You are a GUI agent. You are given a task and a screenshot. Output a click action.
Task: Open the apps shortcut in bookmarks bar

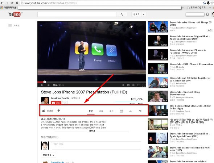click(8, 8)
